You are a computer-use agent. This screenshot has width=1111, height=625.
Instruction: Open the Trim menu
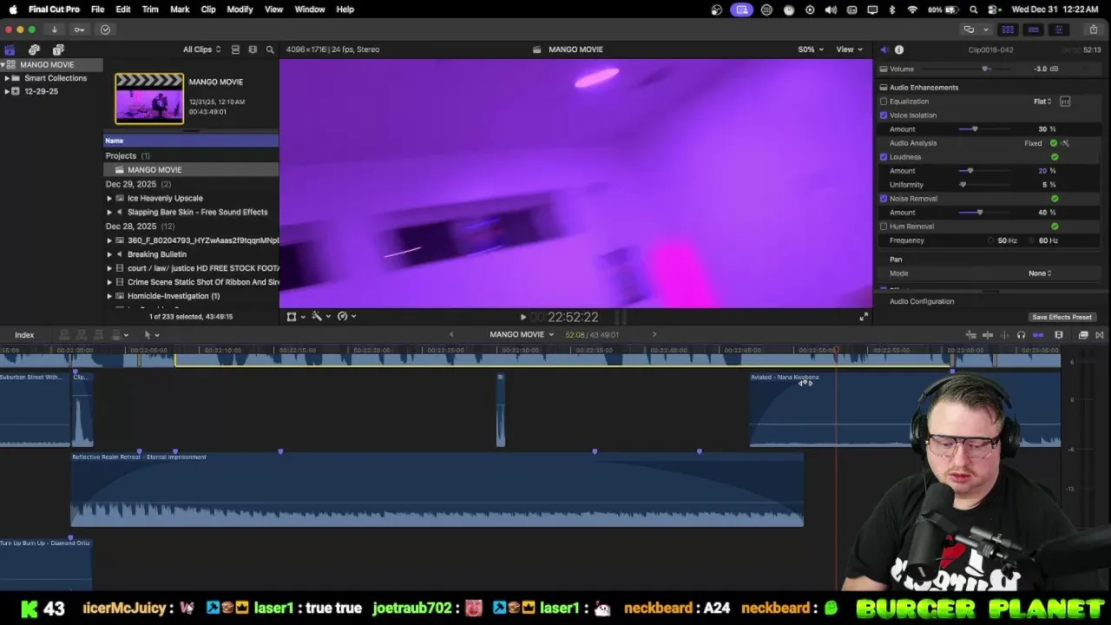[x=150, y=10]
